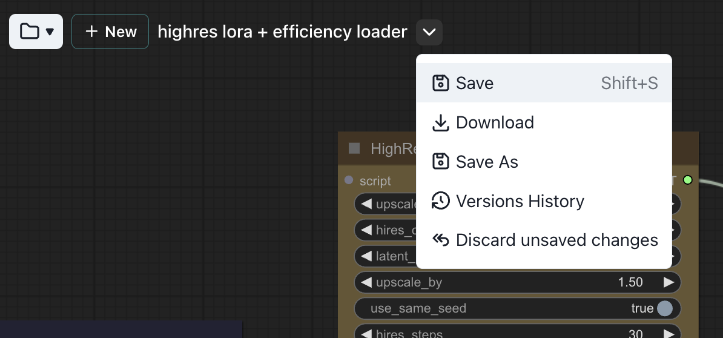Viewport: 723px width, 338px height.
Task: Click the floppy disk Save icon
Action: pos(440,83)
